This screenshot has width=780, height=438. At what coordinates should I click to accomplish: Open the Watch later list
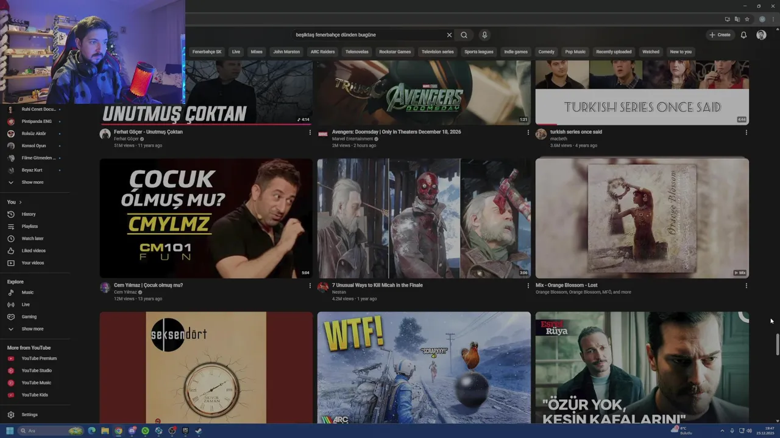click(x=32, y=238)
